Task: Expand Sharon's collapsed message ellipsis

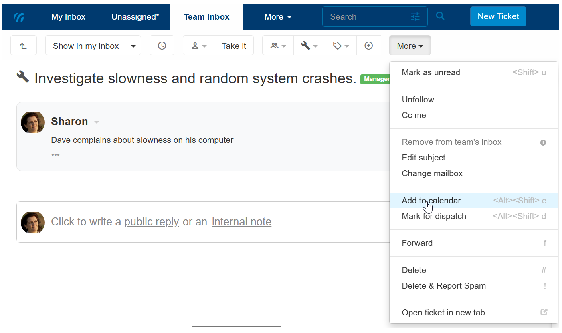Action: click(55, 155)
